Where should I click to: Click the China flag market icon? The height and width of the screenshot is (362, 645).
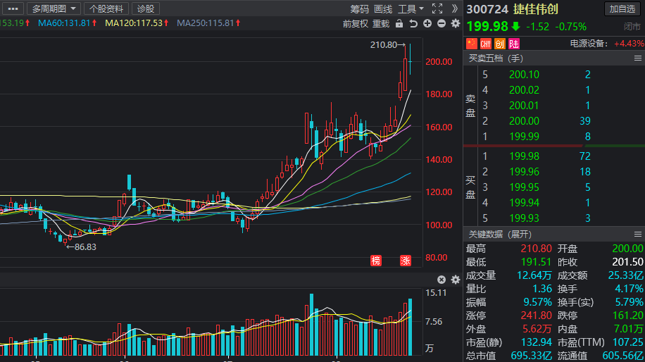click(x=471, y=44)
